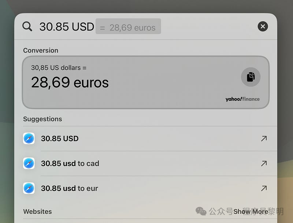
Task: Click the large "28,69 euros" result
Action: coord(70,82)
